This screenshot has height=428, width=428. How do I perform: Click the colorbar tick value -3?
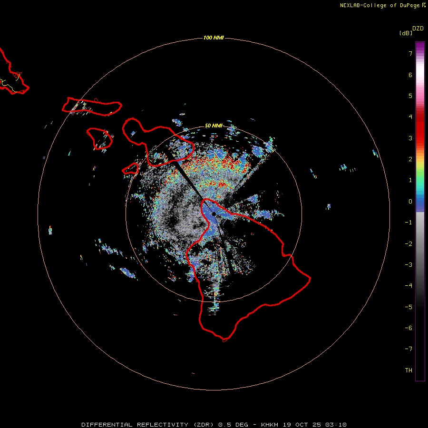409,265
